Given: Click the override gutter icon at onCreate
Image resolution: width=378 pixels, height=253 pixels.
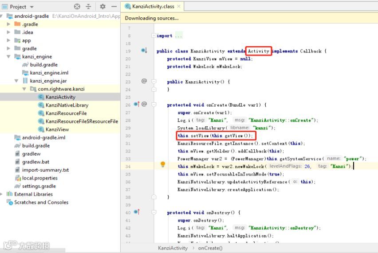Looking at the screenshot, I should click(137, 104).
